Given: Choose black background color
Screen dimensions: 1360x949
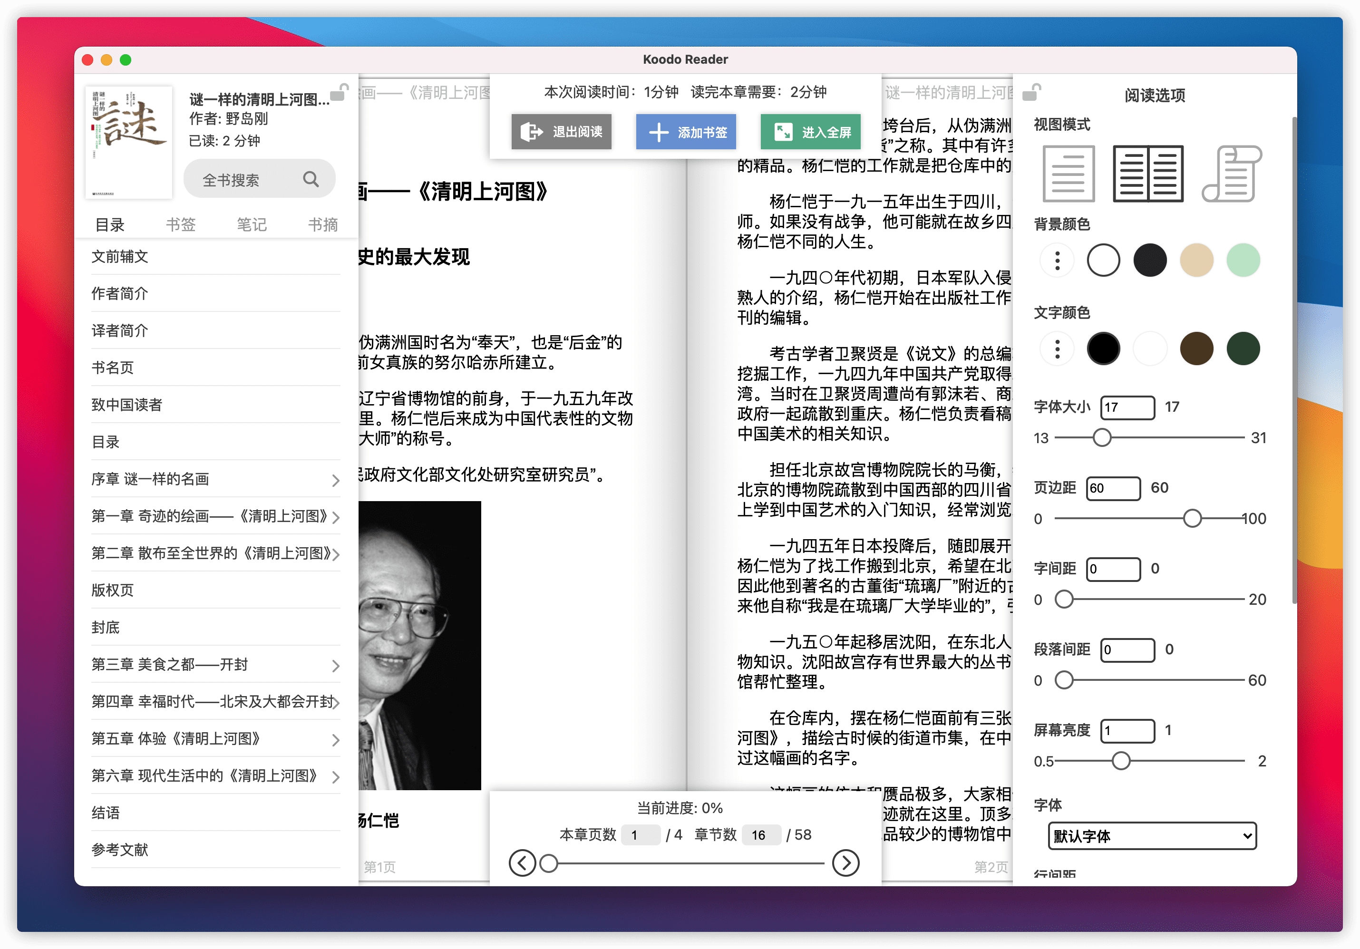Looking at the screenshot, I should click(x=1150, y=260).
